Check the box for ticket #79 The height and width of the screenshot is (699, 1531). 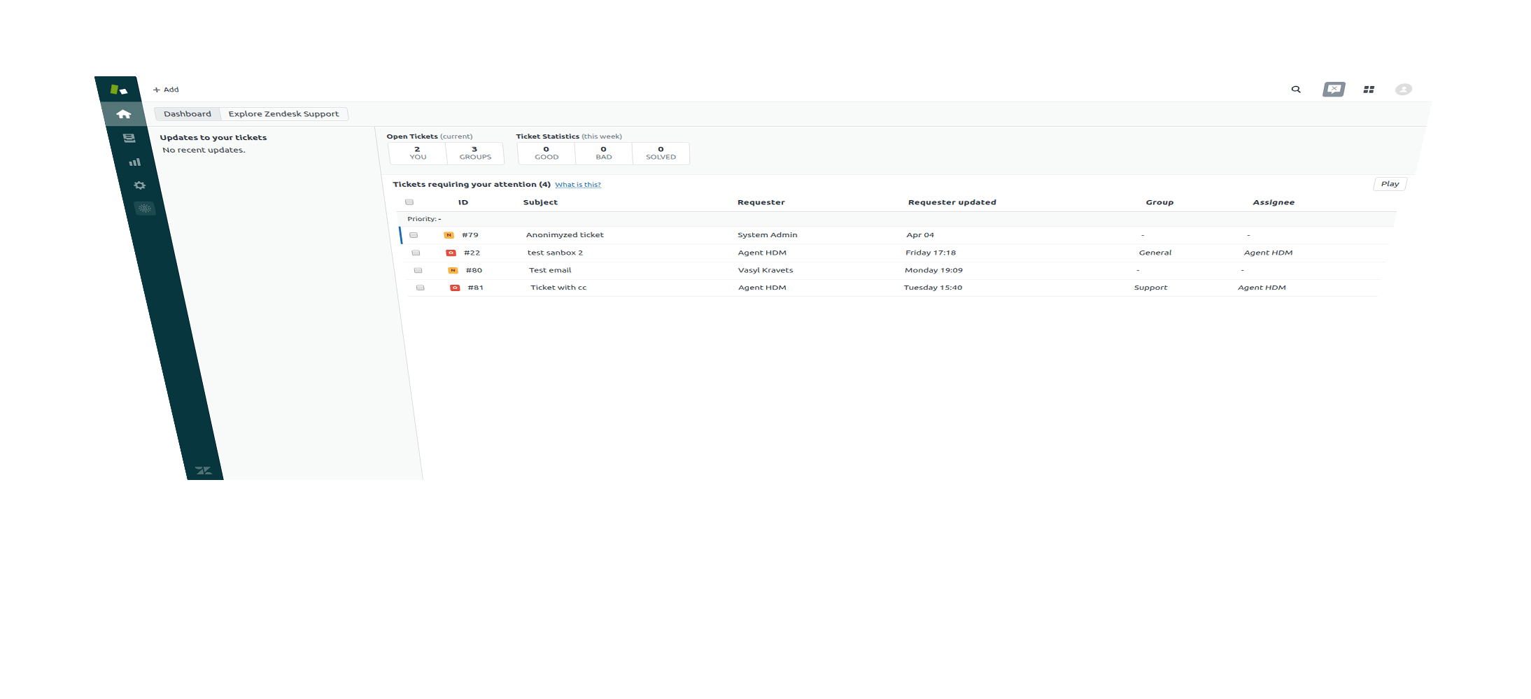pos(414,235)
